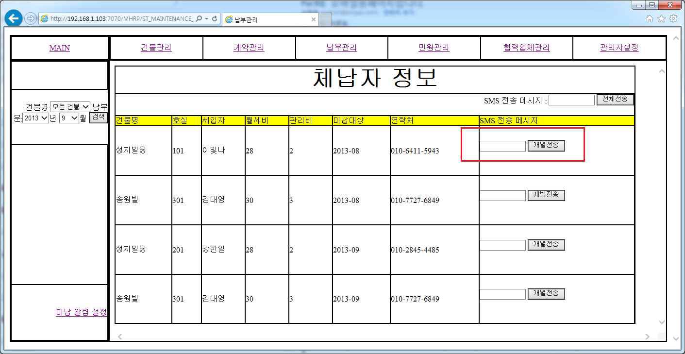Select tenant name 강한일
The image size is (685, 354).
214,250
